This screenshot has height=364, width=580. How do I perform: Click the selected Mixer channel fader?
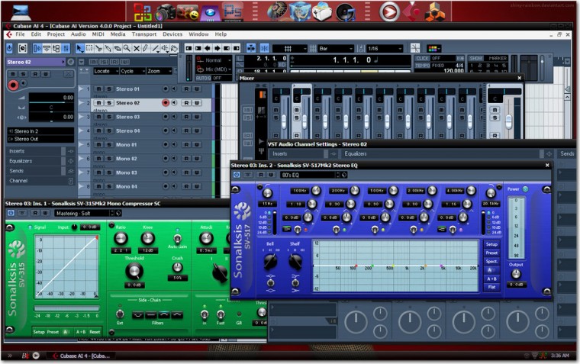pos(304,121)
